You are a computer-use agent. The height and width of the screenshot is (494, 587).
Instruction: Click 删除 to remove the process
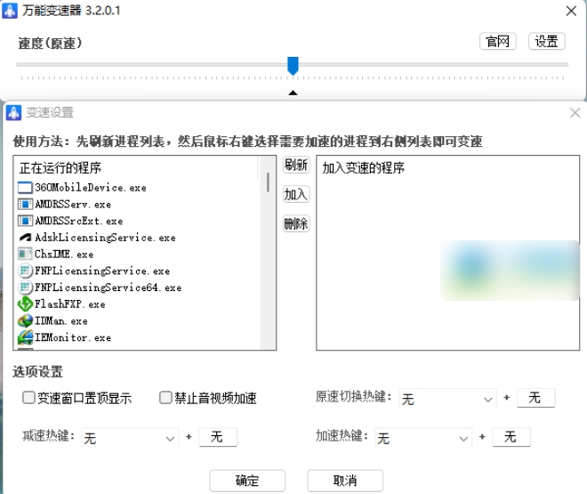coord(296,224)
